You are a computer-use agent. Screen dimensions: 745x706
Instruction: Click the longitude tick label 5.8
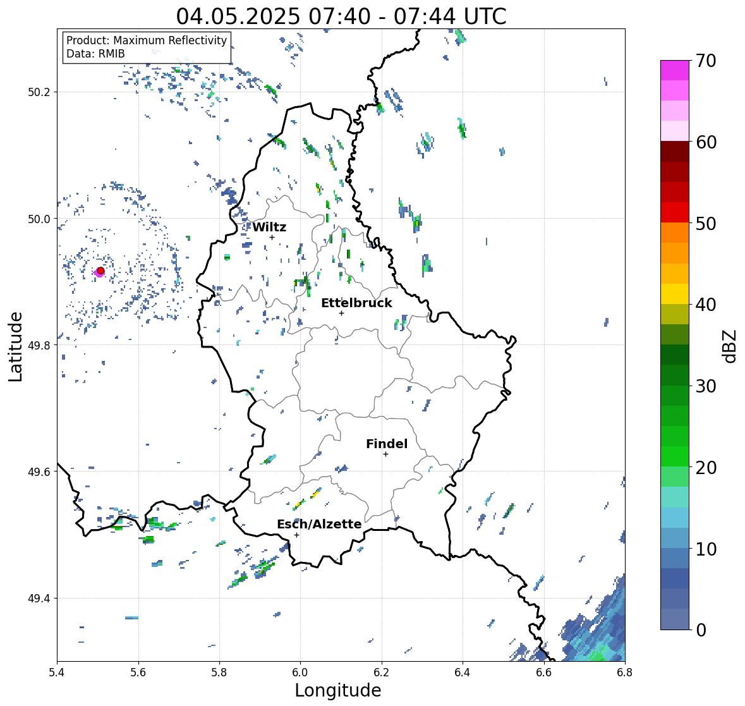pos(219,672)
